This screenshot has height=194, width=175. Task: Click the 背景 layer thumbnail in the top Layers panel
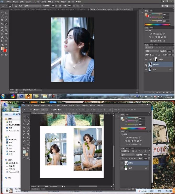click(x=150, y=69)
